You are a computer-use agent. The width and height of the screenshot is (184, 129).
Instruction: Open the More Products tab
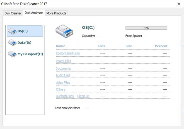[56, 13]
